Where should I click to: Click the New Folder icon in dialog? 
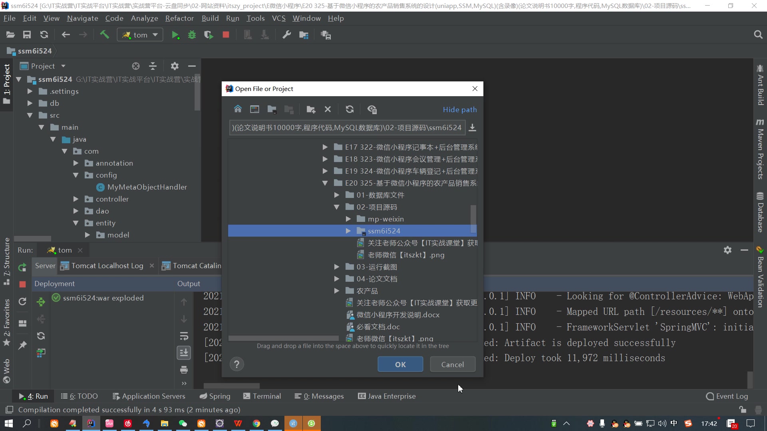pyautogui.click(x=311, y=109)
